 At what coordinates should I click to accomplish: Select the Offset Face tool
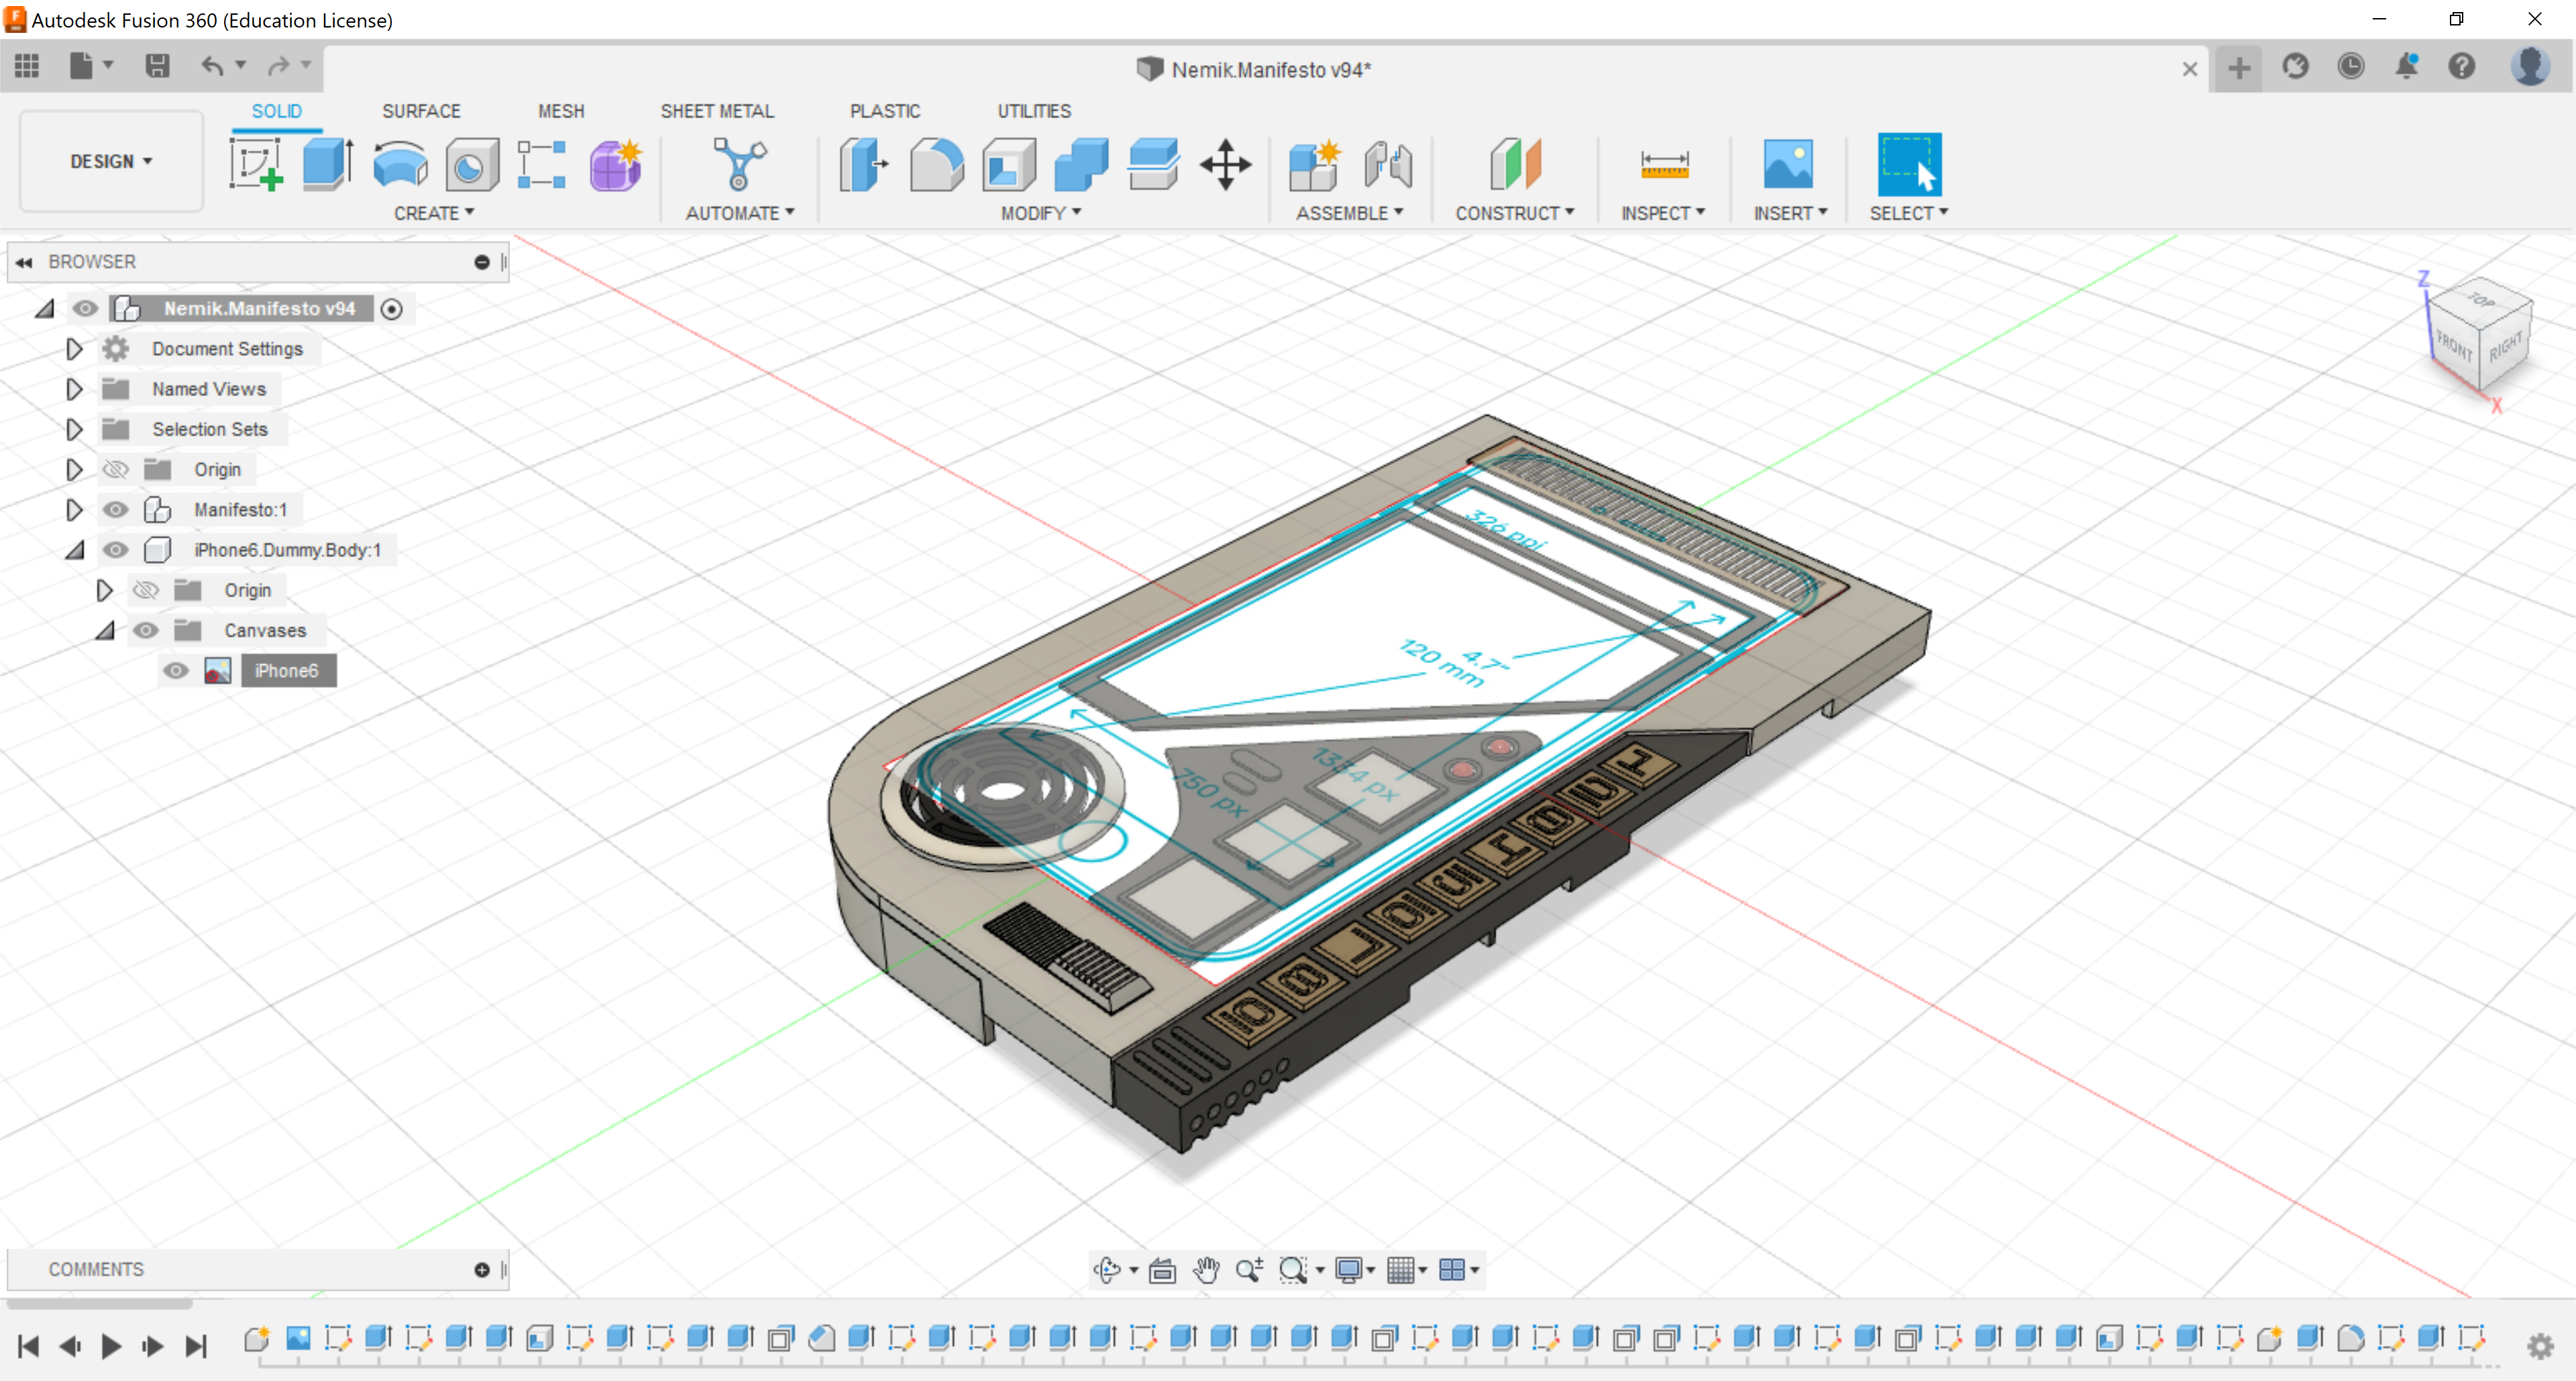[1153, 165]
